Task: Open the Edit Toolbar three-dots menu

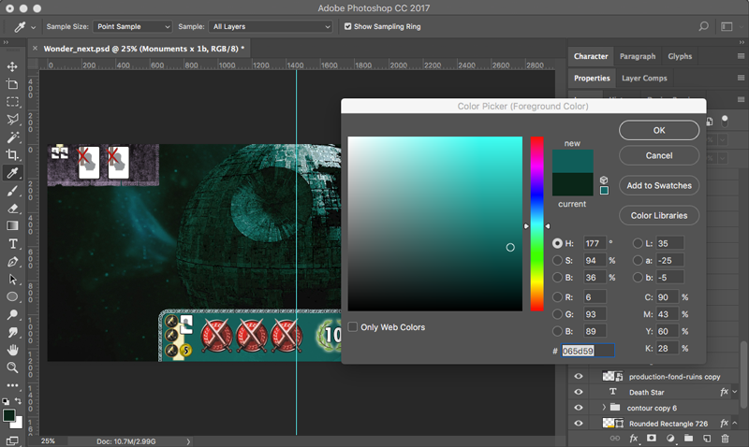Action: click(12, 385)
